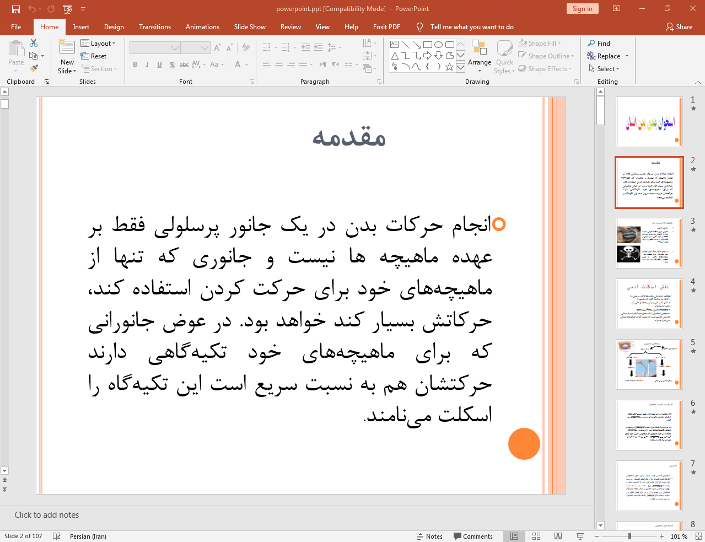
Task: Click the Share button
Action: click(679, 26)
